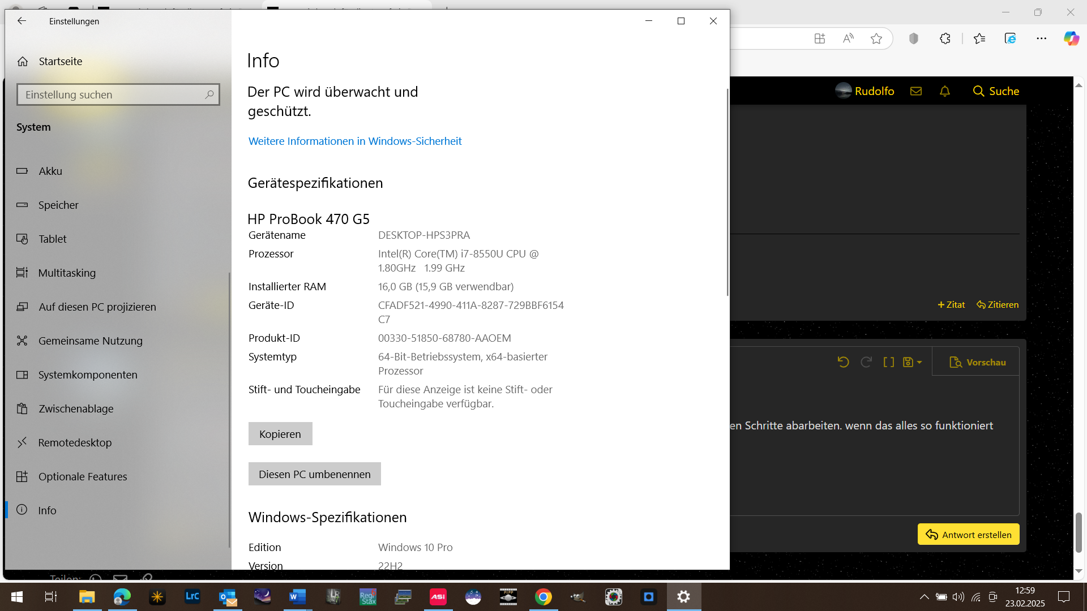Open forum messages envelope icon
Image resolution: width=1087 pixels, height=611 pixels.
click(x=916, y=91)
